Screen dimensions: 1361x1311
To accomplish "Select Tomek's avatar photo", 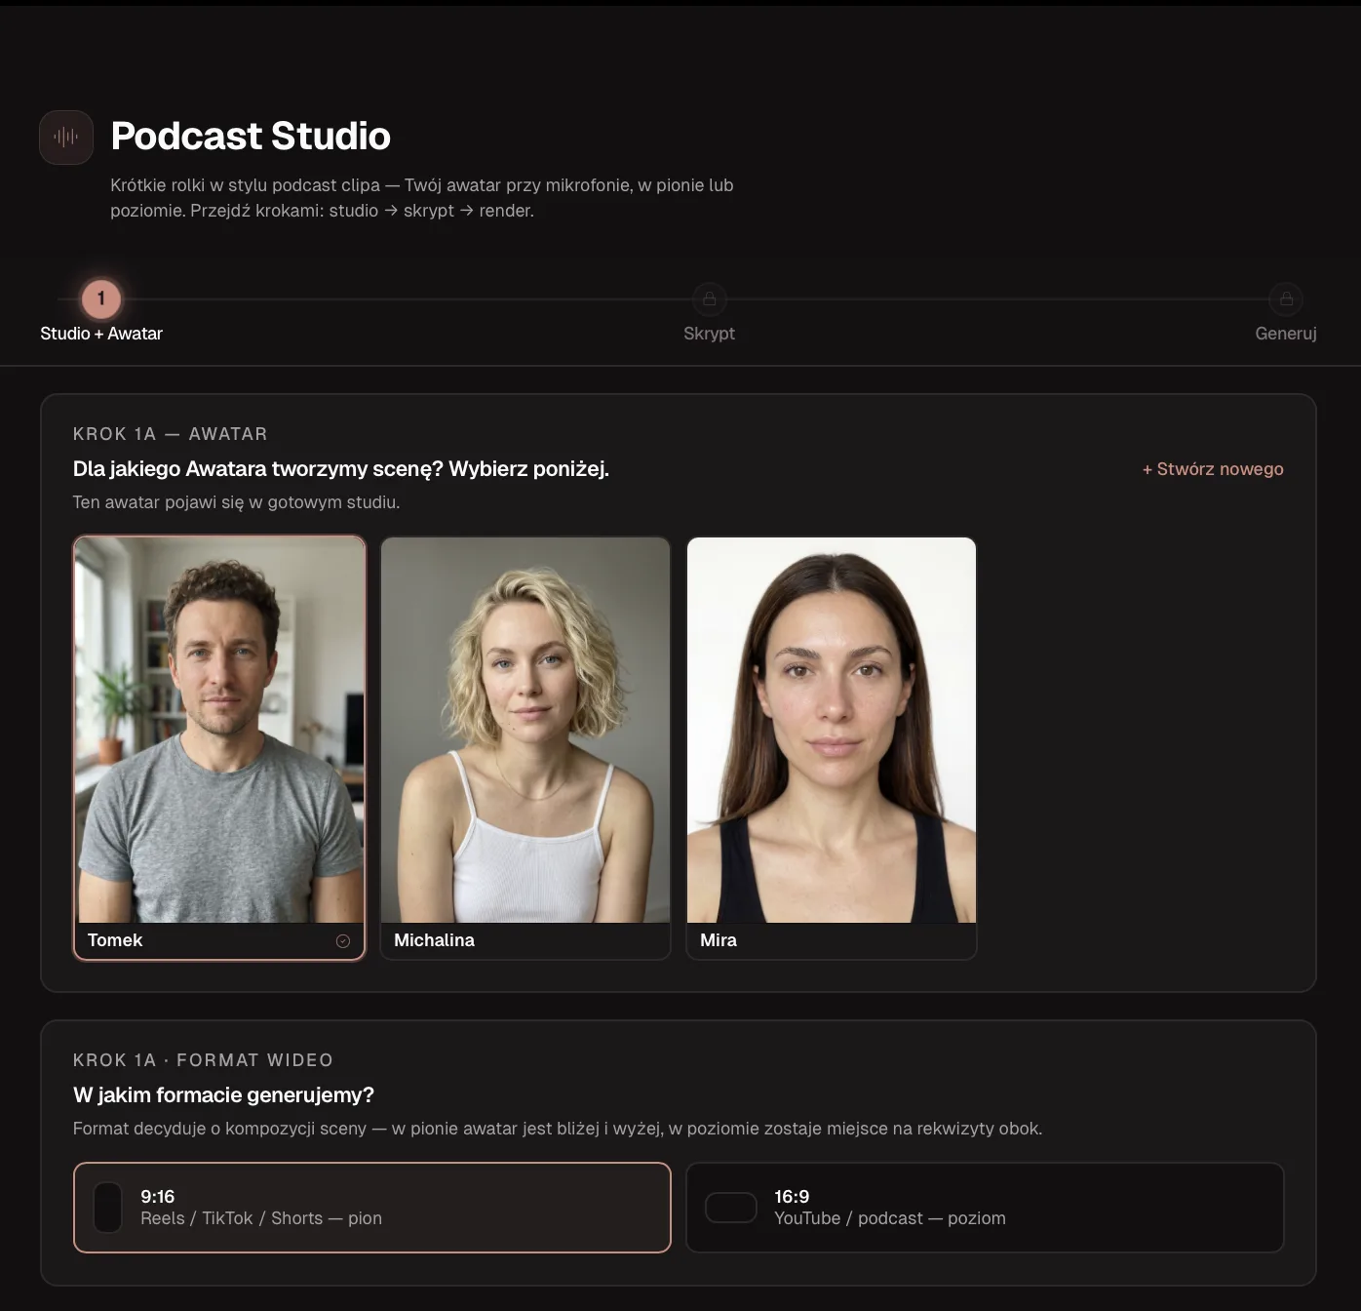I will (x=219, y=730).
